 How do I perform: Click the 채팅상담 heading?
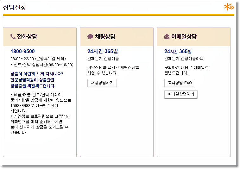105,36
